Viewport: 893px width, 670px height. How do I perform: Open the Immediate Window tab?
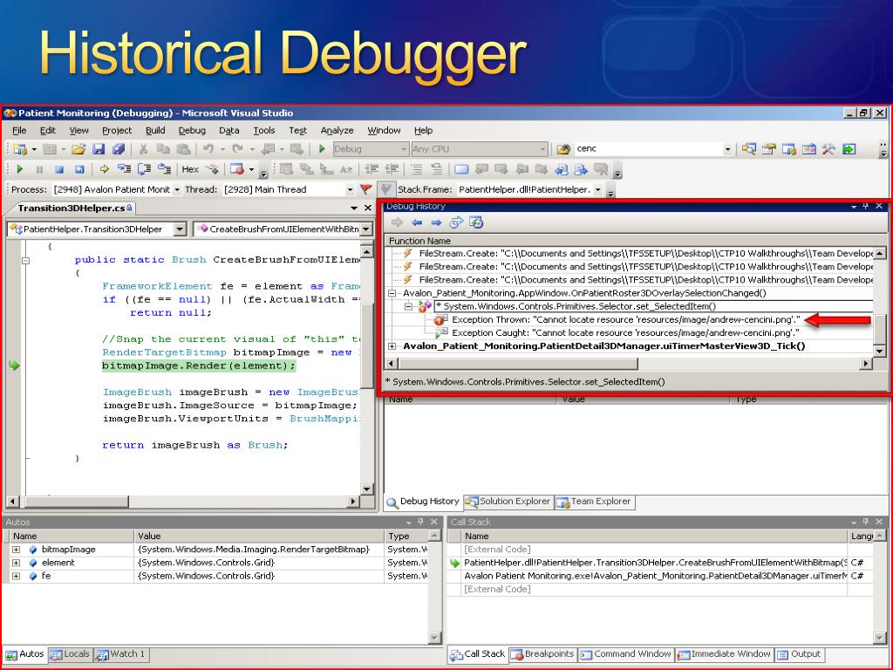pyautogui.click(x=724, y=654)
